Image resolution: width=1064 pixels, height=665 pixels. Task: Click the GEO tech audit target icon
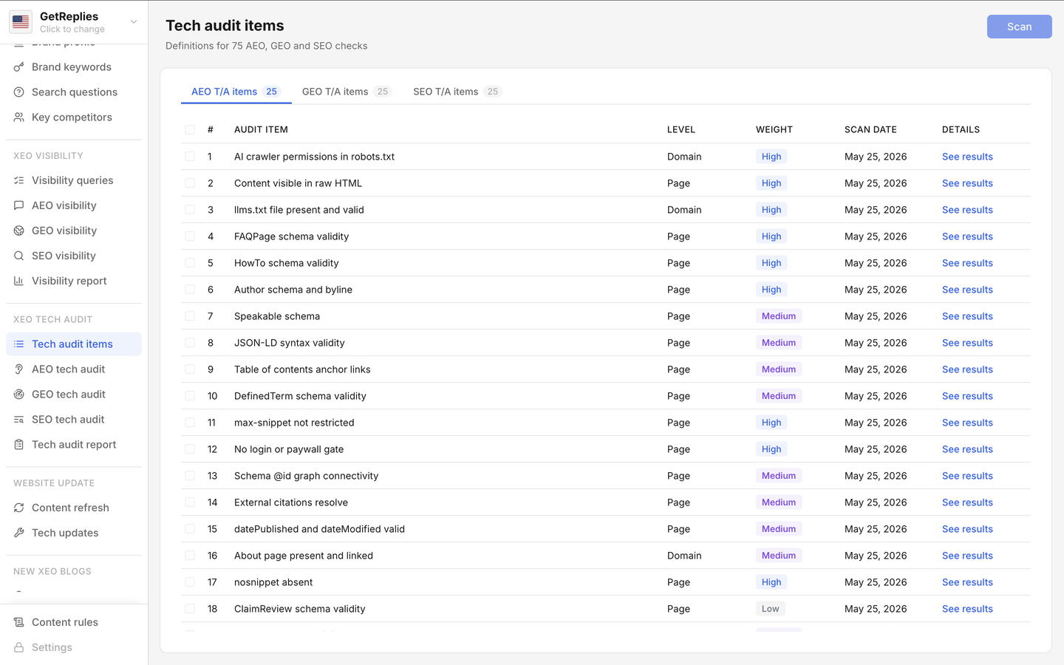pyautogui.click(x=19, y=395)
